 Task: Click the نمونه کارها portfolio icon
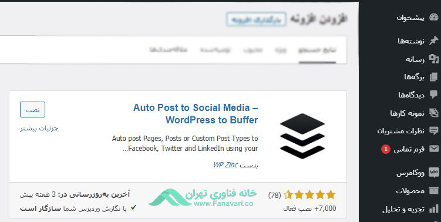click(434, 113)
